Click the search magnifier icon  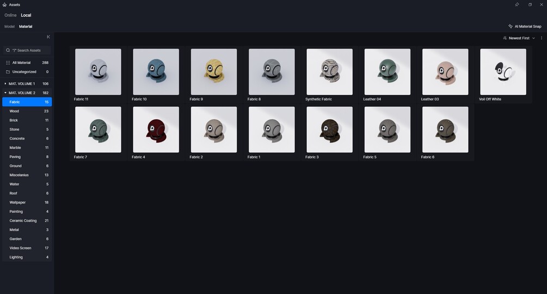(8, 50)
